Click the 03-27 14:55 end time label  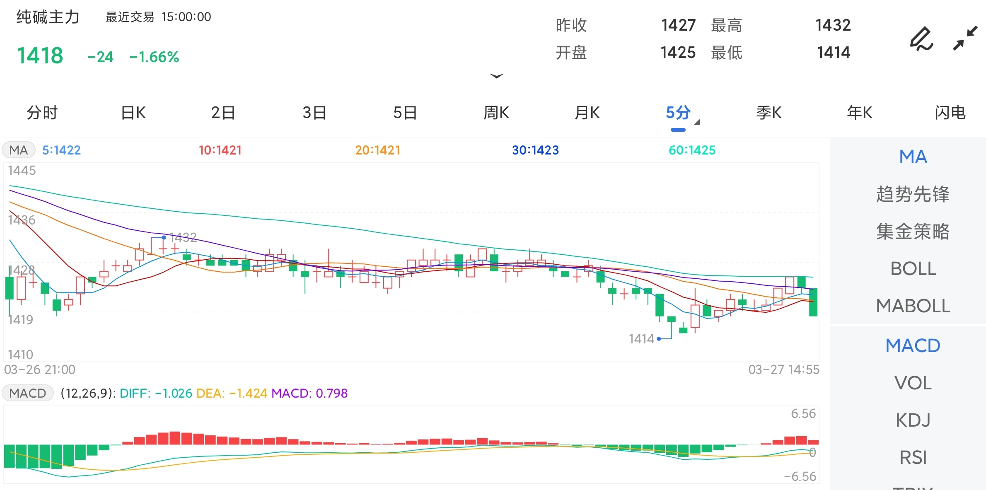pyautogui.click(x=784, y=369)
